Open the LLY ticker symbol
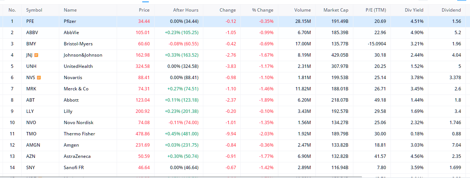The height and width of the screenshot is (180, 470). point(30,111)
